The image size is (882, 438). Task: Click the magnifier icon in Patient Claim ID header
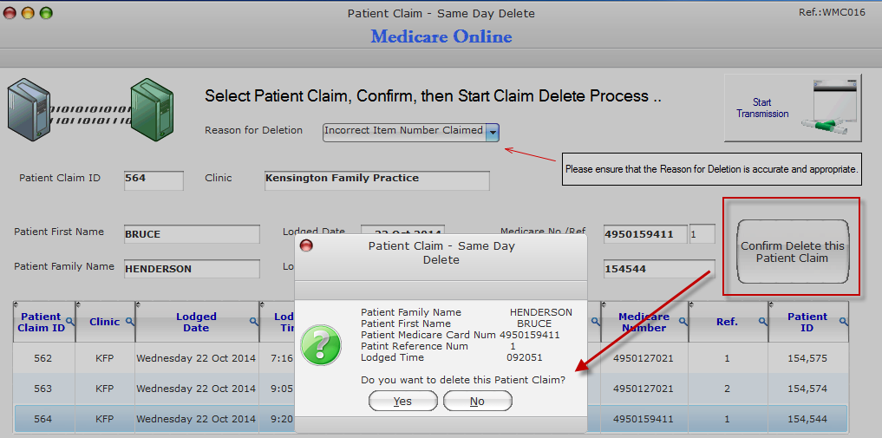pyautogui.click(x=70, y=321)
